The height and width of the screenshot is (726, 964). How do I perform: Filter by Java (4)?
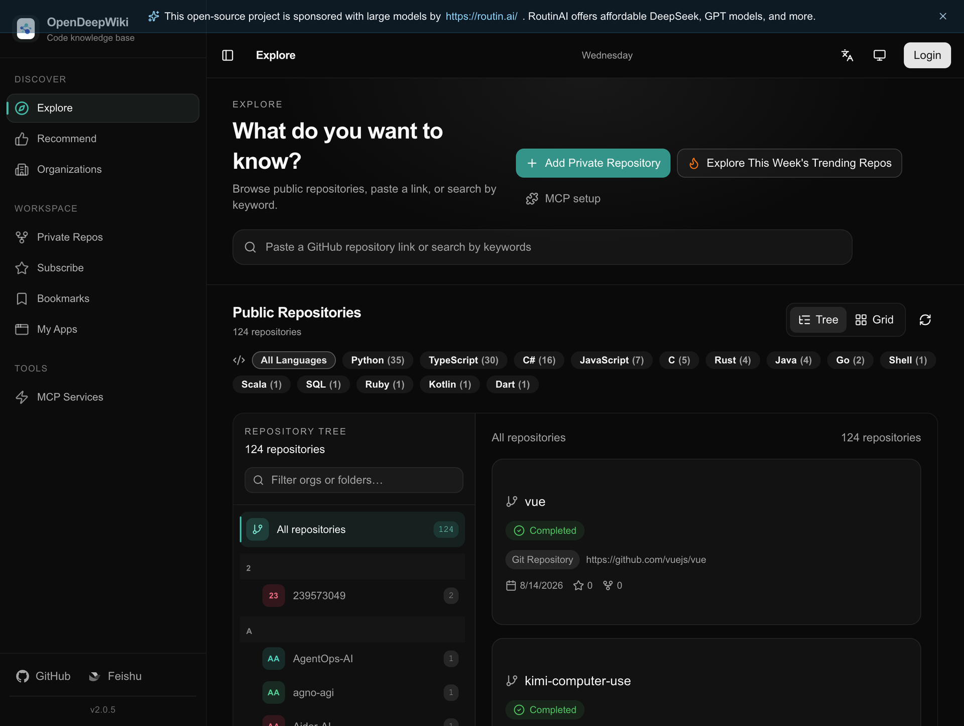pos(793,360)
